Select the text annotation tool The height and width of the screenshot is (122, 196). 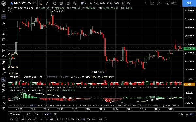[x=4, y=23]
